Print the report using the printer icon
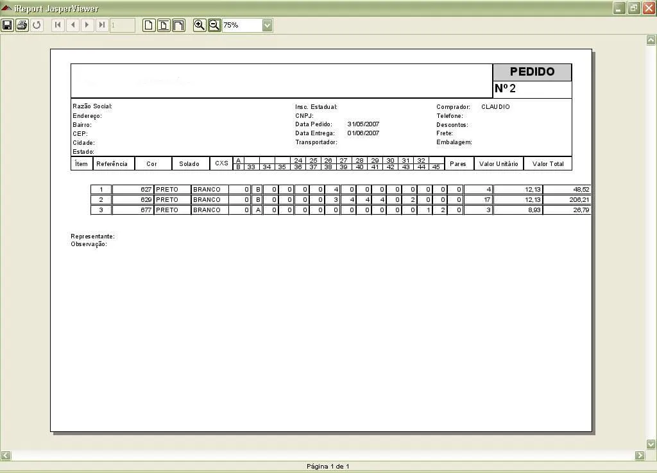The width and height of the screenshot is (657, 473). click(22, 25)
